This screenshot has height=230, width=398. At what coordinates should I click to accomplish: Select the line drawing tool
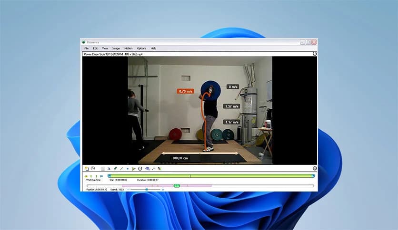[121, 169]
